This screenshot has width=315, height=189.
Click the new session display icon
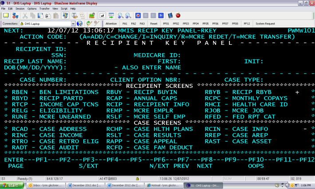pyautogui.click(x=6, y=16)
